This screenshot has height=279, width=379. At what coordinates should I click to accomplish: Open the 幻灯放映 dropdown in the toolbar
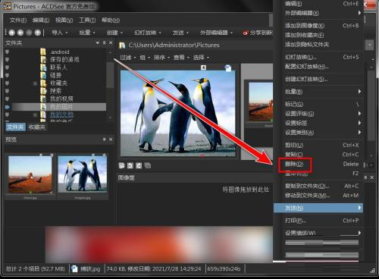point(148,33)
